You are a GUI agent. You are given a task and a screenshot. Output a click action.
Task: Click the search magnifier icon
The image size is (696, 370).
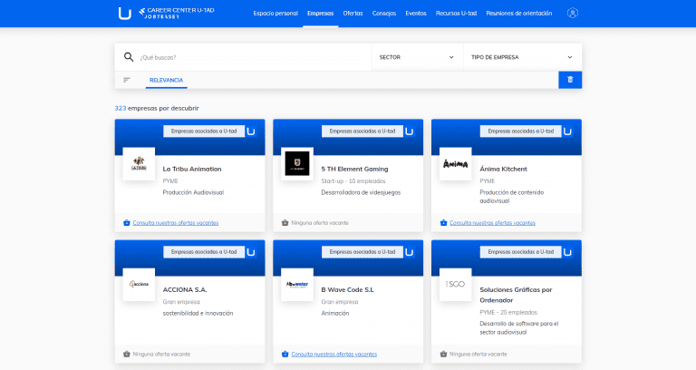pos(129,57)
